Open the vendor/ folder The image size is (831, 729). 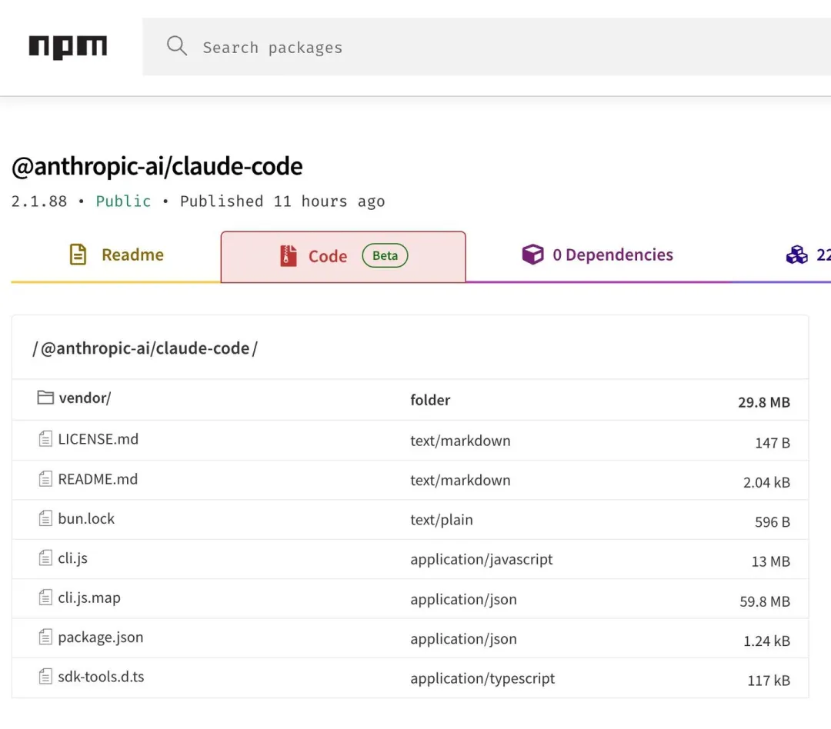click(x=85, y=398)
